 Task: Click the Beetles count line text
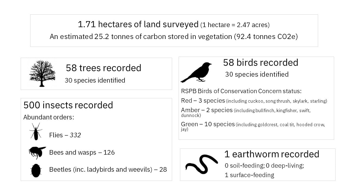pyautogui.click(x=108, y=170)
